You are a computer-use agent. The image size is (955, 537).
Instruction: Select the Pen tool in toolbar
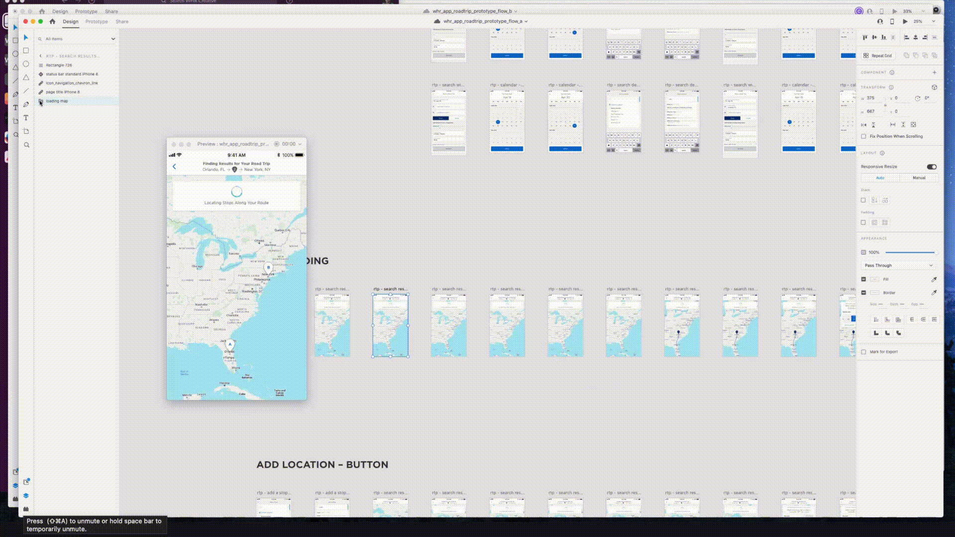click(26, 104)
